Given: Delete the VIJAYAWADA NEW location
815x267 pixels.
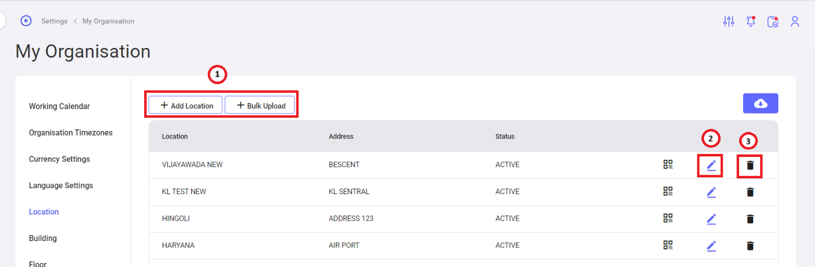Looking at the screenshot, I should tap(750, 166).
